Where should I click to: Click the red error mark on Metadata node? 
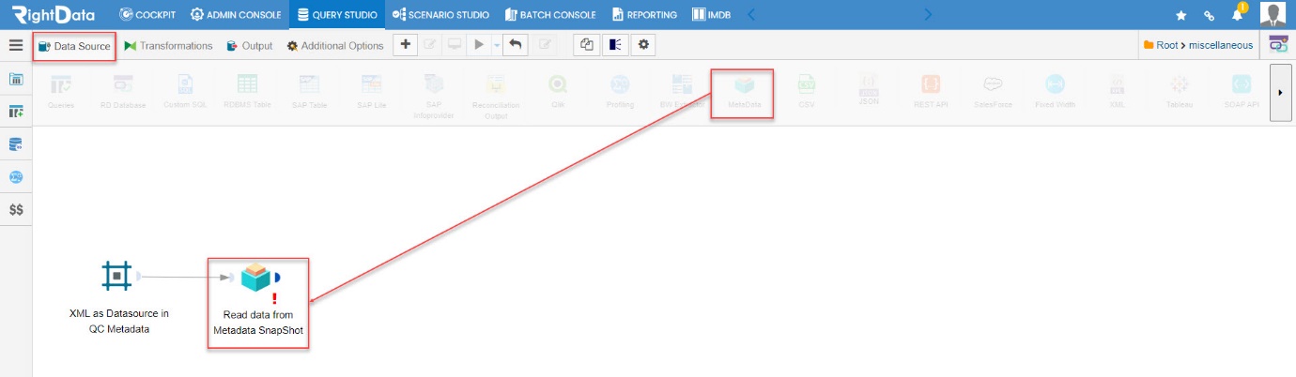point(274,298)
